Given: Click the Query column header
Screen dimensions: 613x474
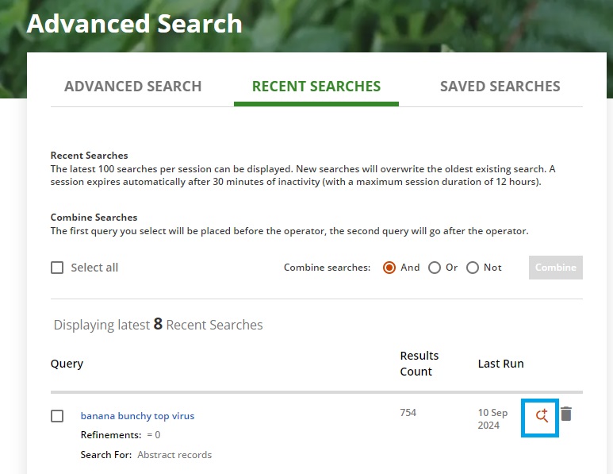Looking at the screenshot, I should click(67, 364).
